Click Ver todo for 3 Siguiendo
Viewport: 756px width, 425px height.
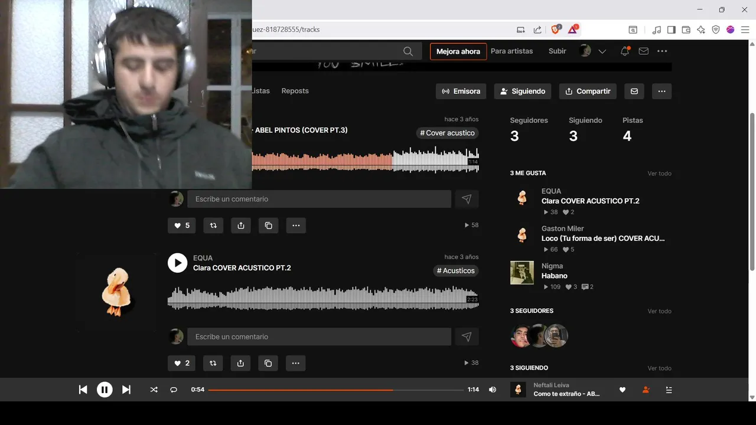659,368
